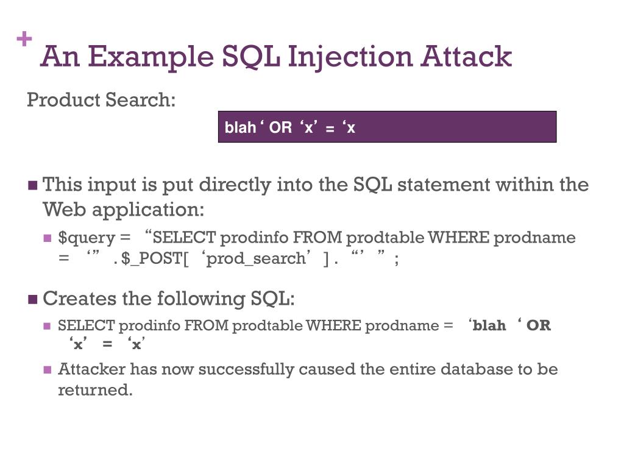Click the text blah ' OR 'x' = 'x in box

click(289, 128)
